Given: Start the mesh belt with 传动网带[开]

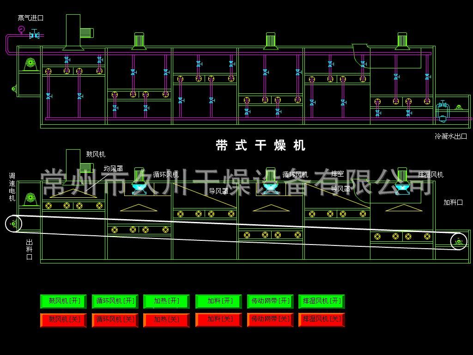Looking at the screenshot, I should pyautogui.click(x=270, y=301).
